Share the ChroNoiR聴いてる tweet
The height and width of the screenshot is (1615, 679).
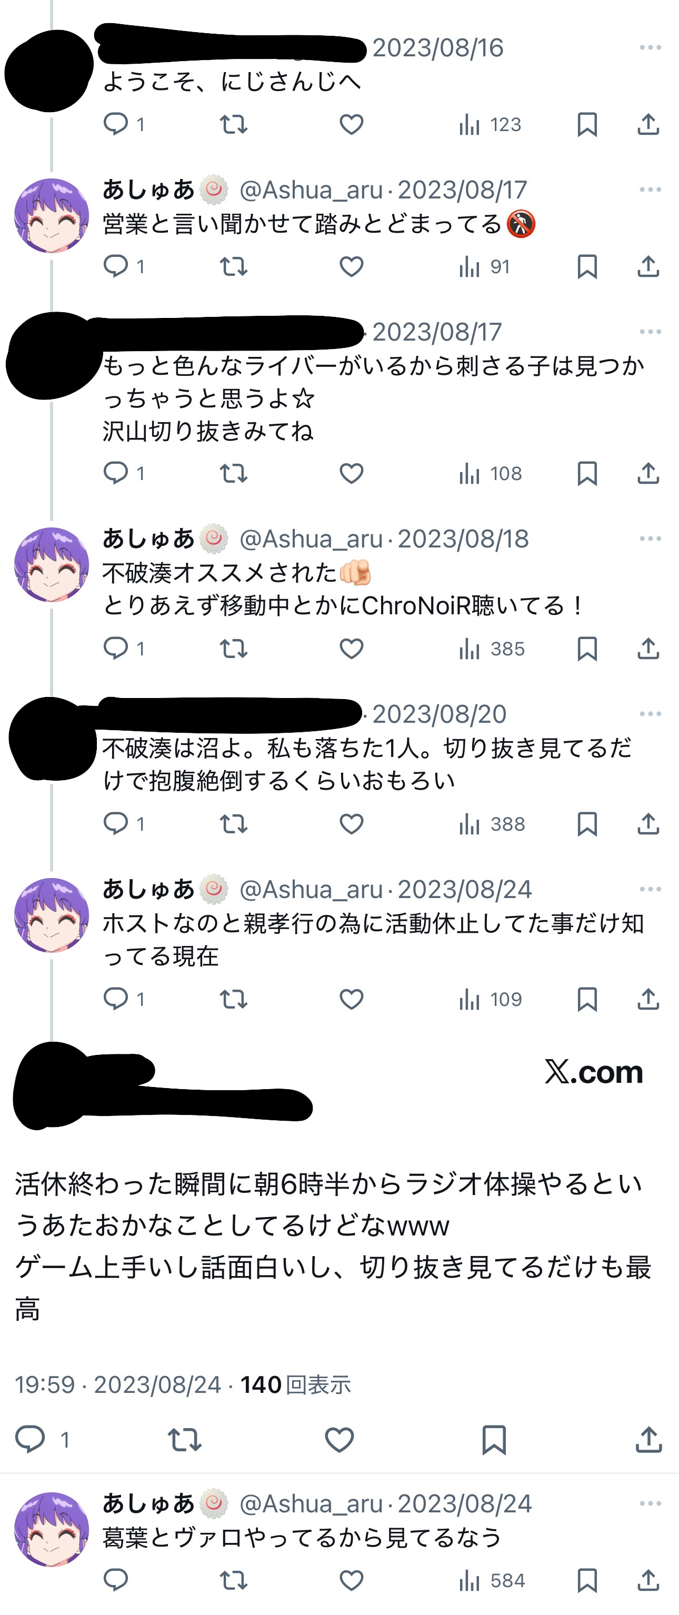coord(648,648)
